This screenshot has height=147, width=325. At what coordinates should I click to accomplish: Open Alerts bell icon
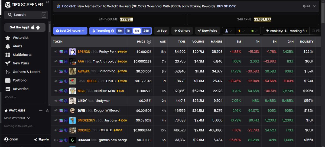[x=8, y=46]
